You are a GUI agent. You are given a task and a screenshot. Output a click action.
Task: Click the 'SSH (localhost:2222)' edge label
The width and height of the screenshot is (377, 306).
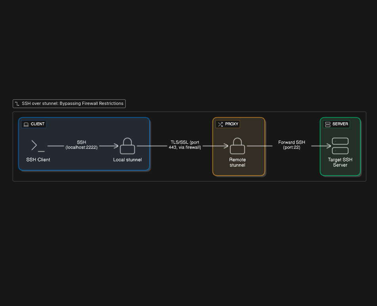pyautogui.click(x=82, y=145)
